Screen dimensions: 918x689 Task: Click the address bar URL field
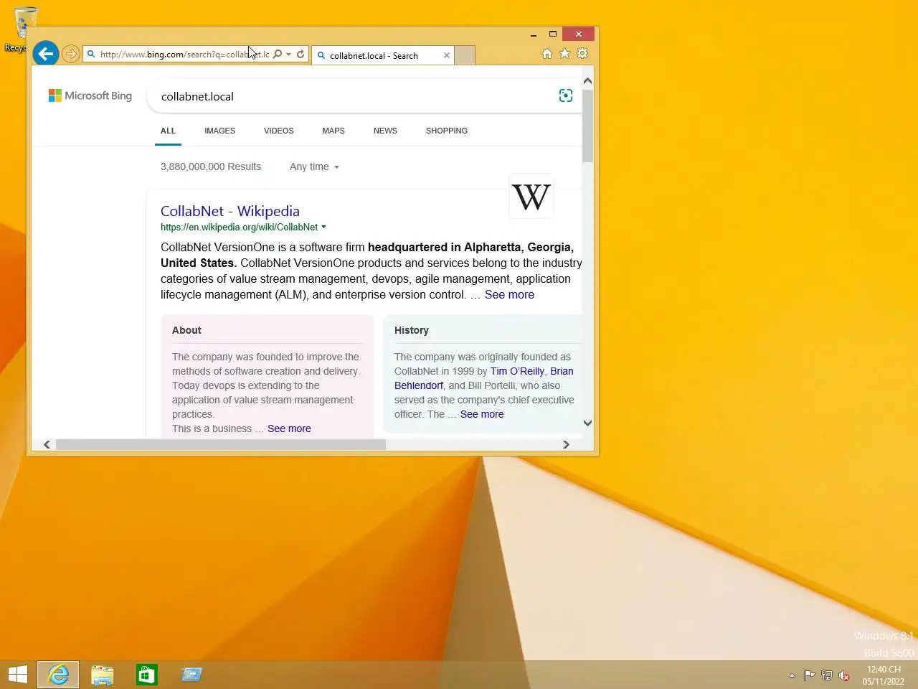(x=185, y=54)
